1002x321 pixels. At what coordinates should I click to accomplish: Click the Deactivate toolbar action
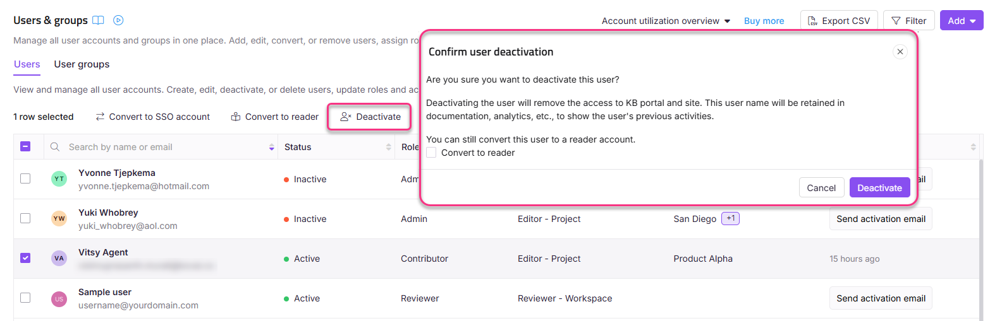click(370, 117)
